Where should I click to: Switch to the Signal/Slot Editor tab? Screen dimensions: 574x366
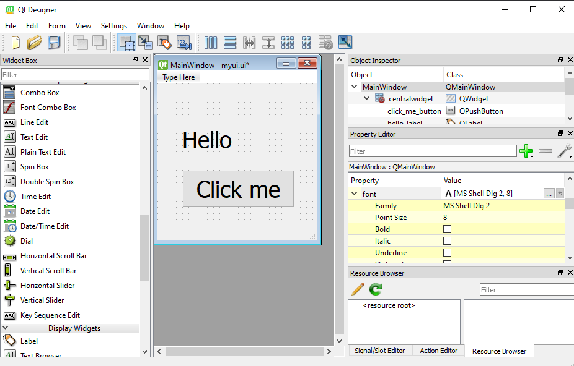tap(379, 351)
